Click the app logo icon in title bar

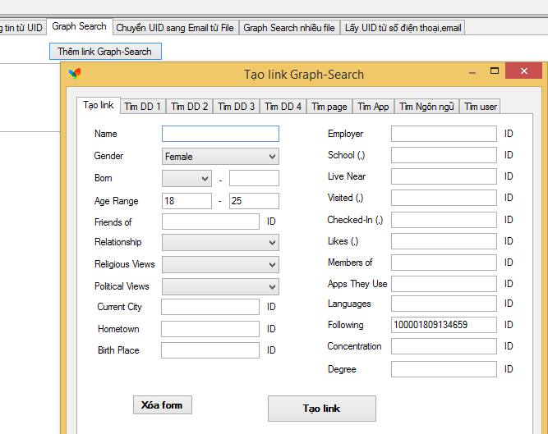75,73
